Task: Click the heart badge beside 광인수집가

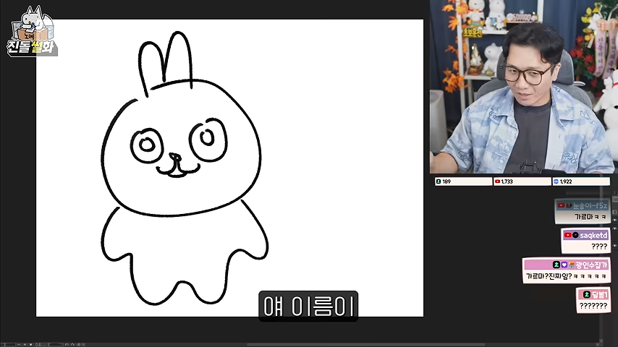Action: point(564,265)
